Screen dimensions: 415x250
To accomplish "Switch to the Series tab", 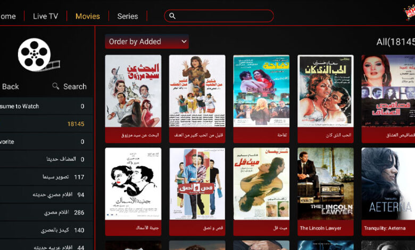I will coord(128,16).
